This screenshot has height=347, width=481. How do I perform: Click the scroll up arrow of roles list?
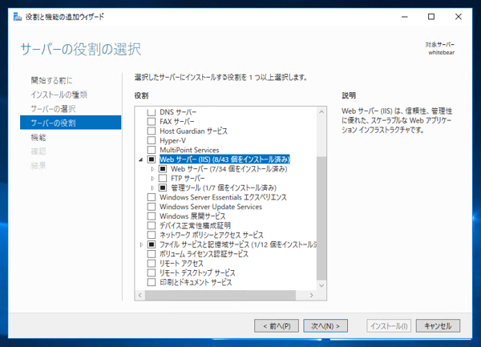tap(321, 112)
